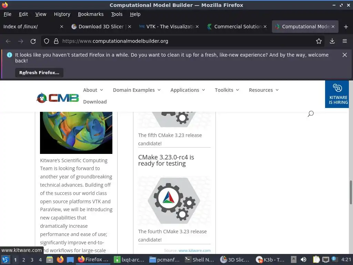Open the K3b taskbar window

tap(271, 260)
